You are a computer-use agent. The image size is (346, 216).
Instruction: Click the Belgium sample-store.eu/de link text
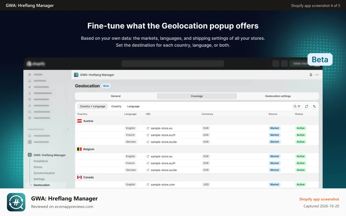[x=164, y=170]
